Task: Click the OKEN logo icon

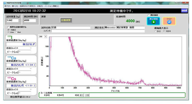Action: coord(184,11)
